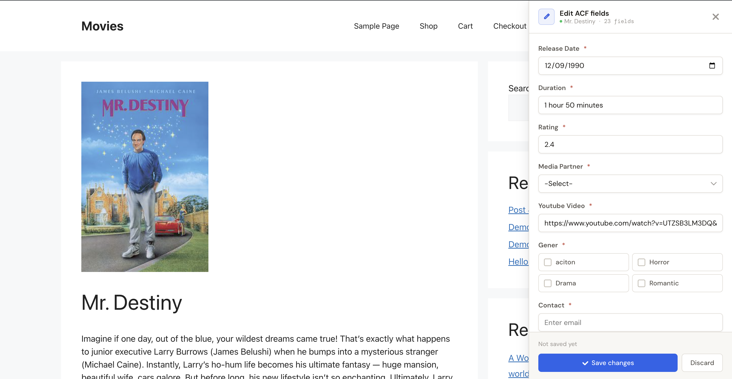This screenshot has height=379, width=732.
Task: Click the Youtube Video URL field
Action: (x=630, y=223)
